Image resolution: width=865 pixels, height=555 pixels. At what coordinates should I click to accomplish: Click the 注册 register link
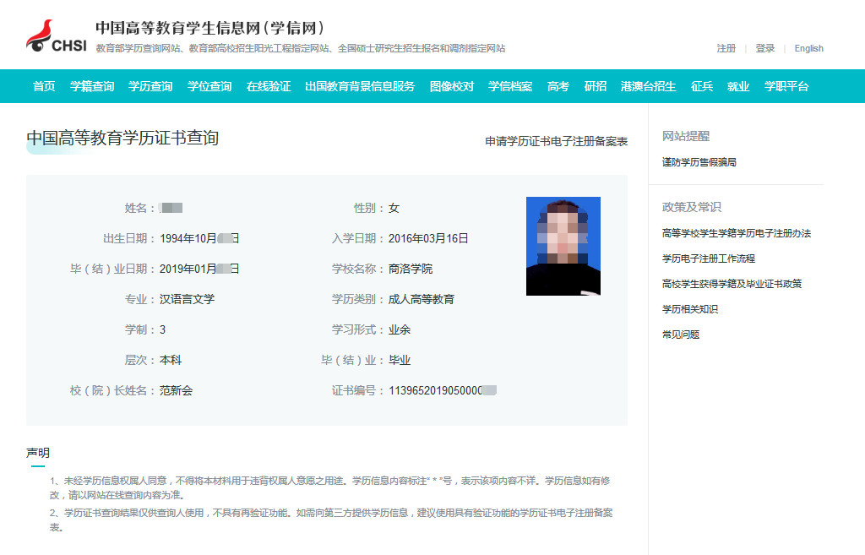pyautogui.click(x=726, y=49)
